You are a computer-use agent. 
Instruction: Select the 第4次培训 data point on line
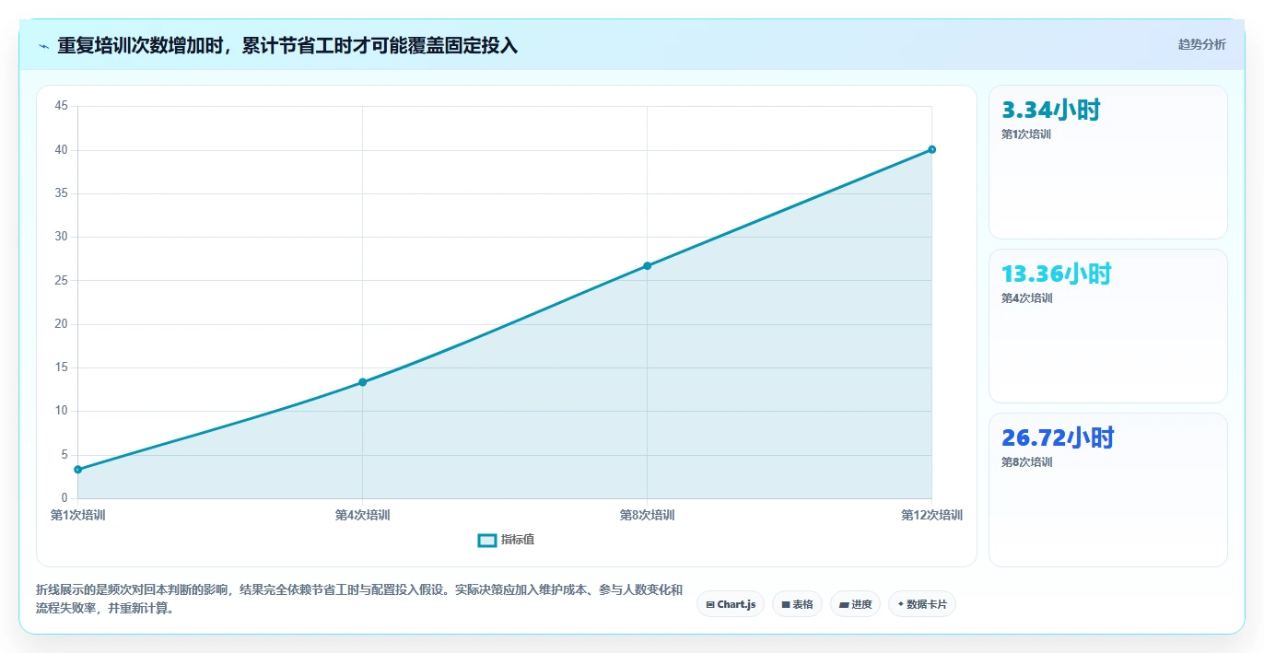click(362, 382)
